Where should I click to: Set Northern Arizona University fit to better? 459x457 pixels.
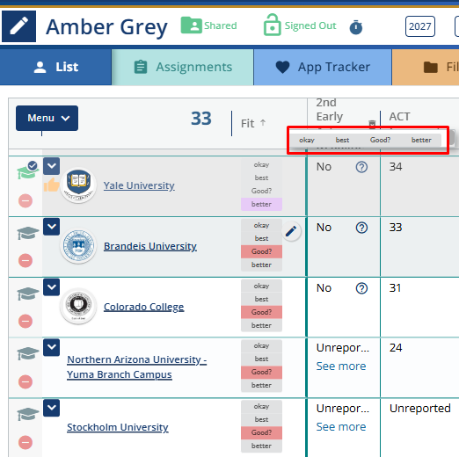pos(261,385)
